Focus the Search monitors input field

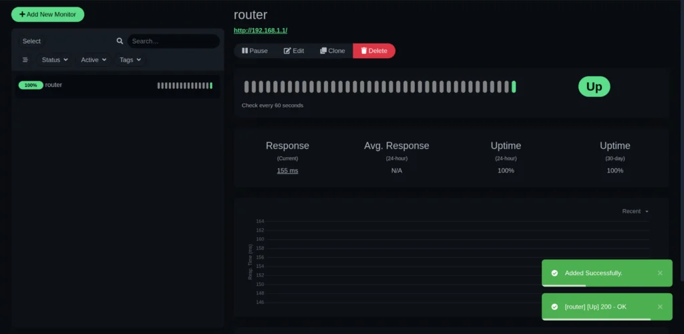[173, 41]
